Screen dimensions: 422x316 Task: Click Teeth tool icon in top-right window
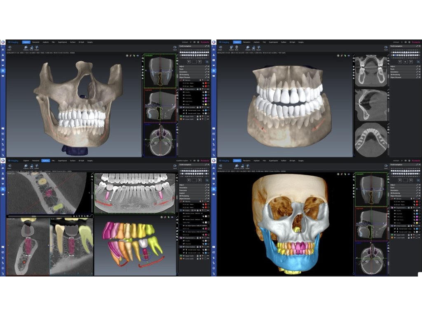point(237,48)
